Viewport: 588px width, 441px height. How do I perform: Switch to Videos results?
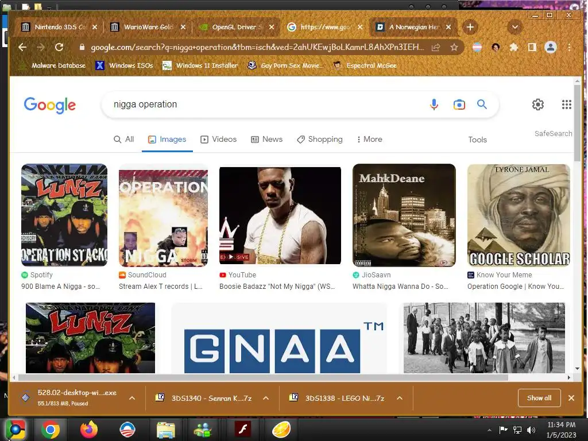click(x=219, y=139)
